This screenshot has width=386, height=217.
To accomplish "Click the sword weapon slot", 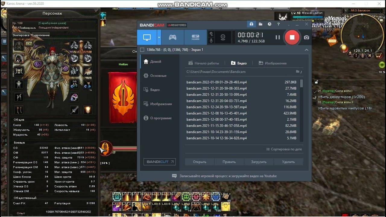I will click(74, 110).
